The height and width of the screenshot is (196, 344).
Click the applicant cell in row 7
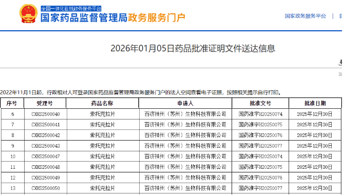click(x=185, y=125)
